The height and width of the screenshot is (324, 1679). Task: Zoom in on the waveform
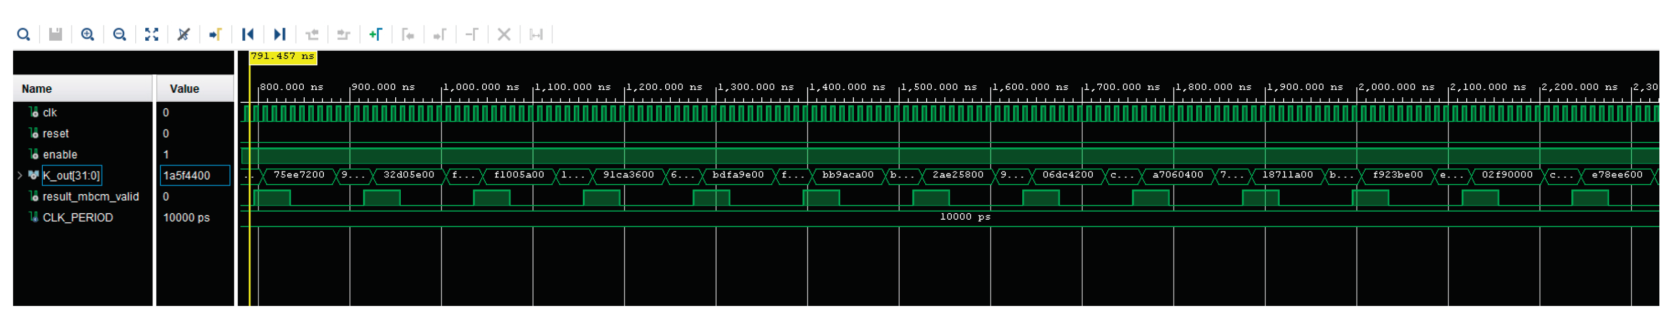click(87, 35)
